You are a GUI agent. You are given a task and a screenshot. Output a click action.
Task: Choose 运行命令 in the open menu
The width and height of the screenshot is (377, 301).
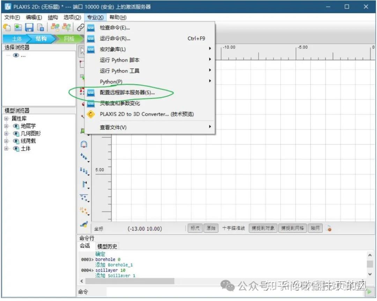coord(115,38)
